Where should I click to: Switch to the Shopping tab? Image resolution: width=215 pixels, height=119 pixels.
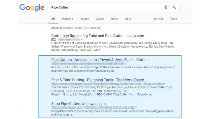click(x=67, y=19)
